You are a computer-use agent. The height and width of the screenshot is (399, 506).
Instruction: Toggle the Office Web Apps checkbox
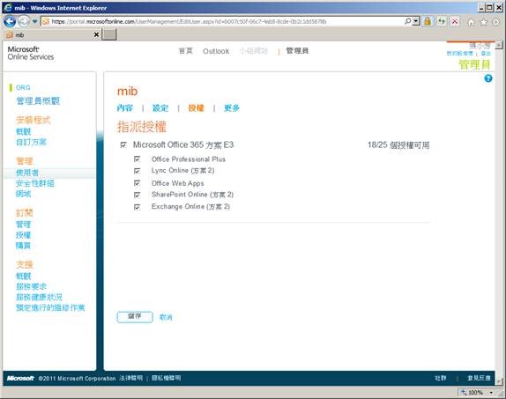pyautogui.click(x=138, y=183)
